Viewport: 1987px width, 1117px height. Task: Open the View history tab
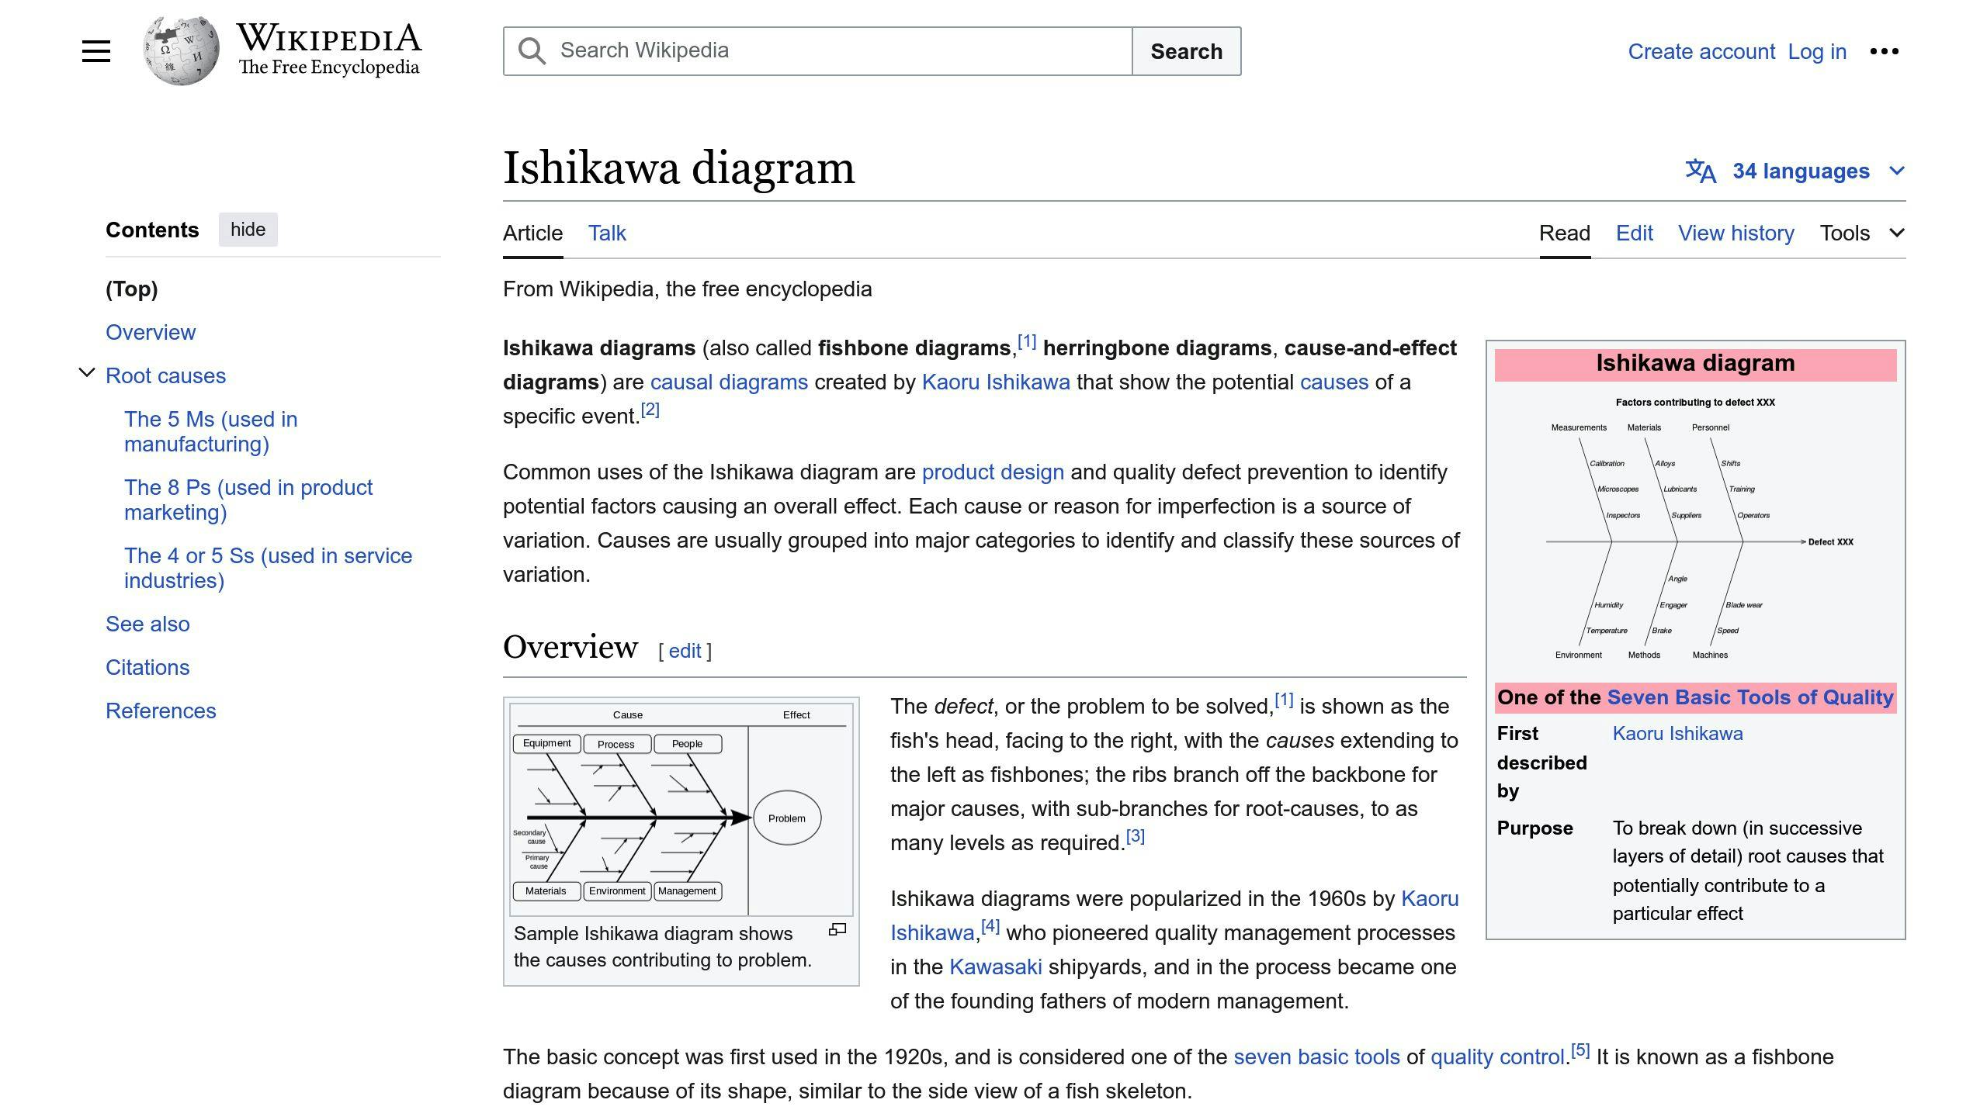[x=1736, y=233]
